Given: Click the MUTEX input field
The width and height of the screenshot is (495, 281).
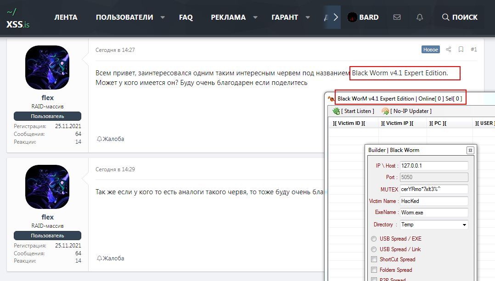Looking at the screenshot, I should (434, 189).
